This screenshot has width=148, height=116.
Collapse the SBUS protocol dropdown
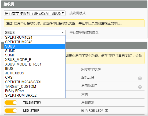pyautogui.click(x=35, y=32)
